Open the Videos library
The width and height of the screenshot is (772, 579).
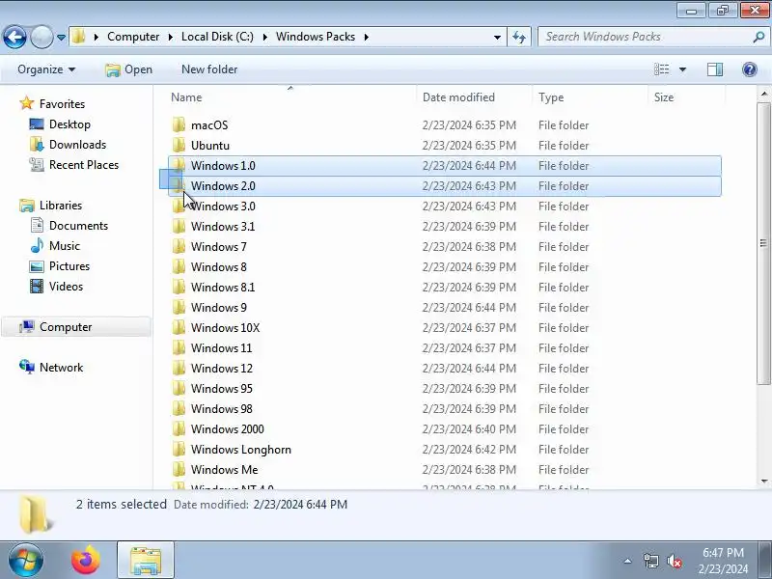coord(56,286)
